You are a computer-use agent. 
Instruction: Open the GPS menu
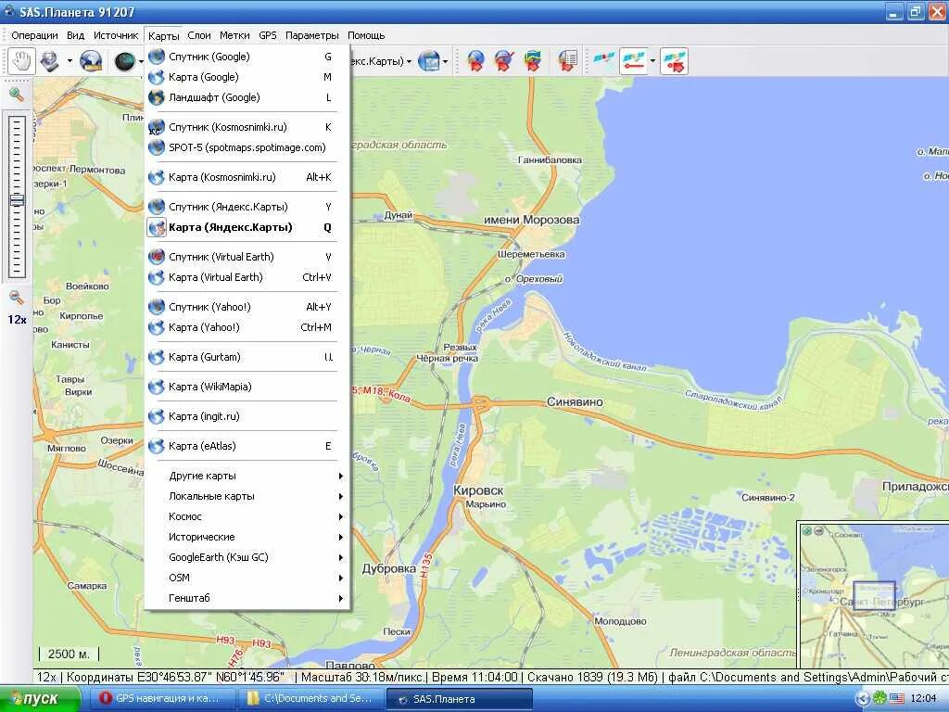[x=268, y=35]
